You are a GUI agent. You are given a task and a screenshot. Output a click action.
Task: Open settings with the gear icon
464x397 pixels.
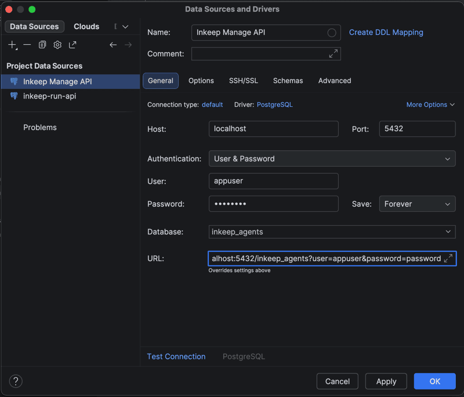tap(57, 45)
